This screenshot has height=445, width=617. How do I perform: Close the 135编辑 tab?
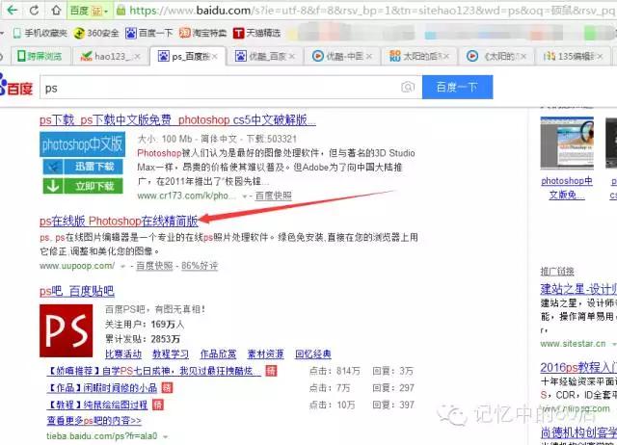pyautogui.click(x=600, y=57)
